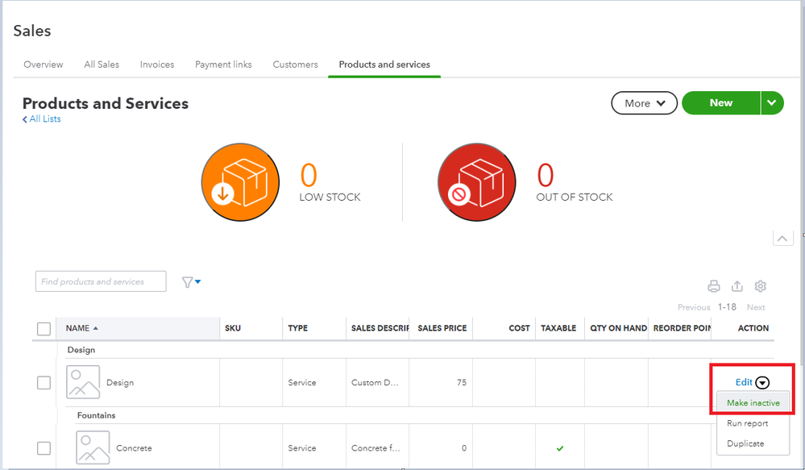Switch to the Invoices tab
Screen dimensions: 805x470
point(157,64)
